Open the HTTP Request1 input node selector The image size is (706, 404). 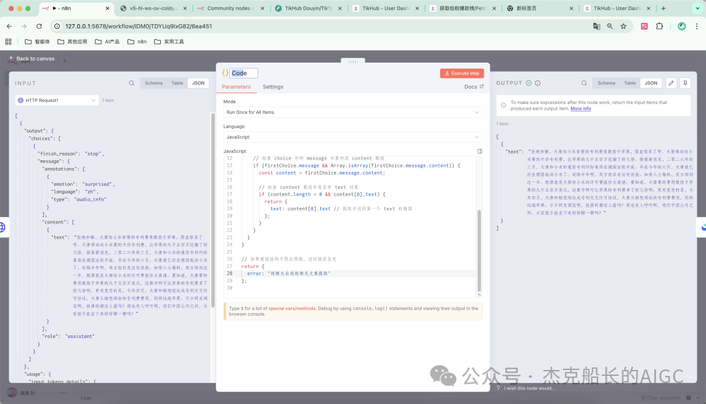57,100
